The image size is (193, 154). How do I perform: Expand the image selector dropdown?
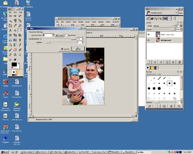pyautogui.click(x=176, y=13)
